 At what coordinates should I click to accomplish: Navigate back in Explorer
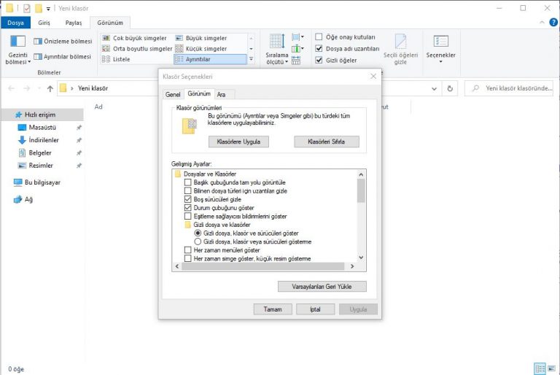[x=12, y=88]
